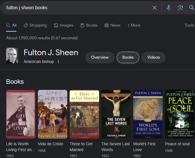The image size is (195, 158).
Task: Click The Seven Last Words title link
Action: (116, 147)
